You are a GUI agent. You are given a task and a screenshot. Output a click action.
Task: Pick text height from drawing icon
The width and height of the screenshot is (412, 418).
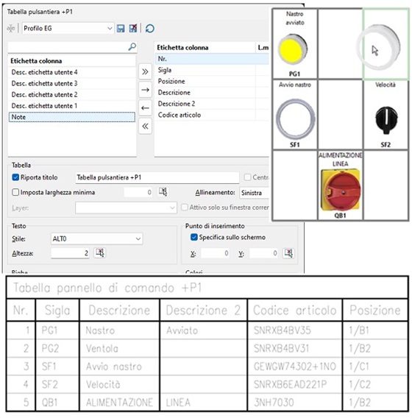[100, 252]
